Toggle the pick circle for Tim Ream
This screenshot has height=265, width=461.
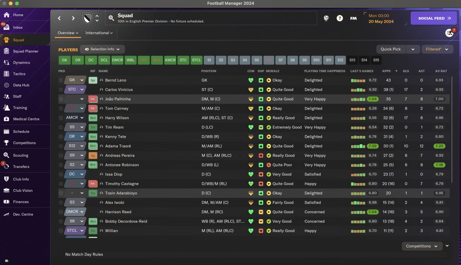click(x=61, y=127)
